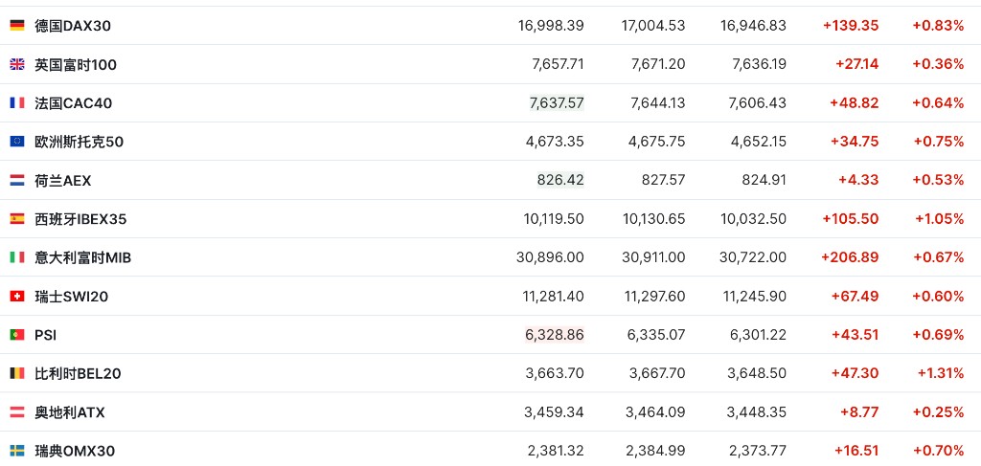Open the 德国DAX30 index link

pos(73,26)
